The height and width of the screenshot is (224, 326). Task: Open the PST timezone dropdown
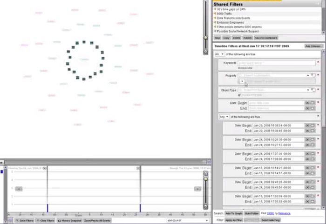point(188,220)
